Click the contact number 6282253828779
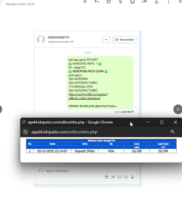This screenshot has height=206, width=182. click(58, 37)
